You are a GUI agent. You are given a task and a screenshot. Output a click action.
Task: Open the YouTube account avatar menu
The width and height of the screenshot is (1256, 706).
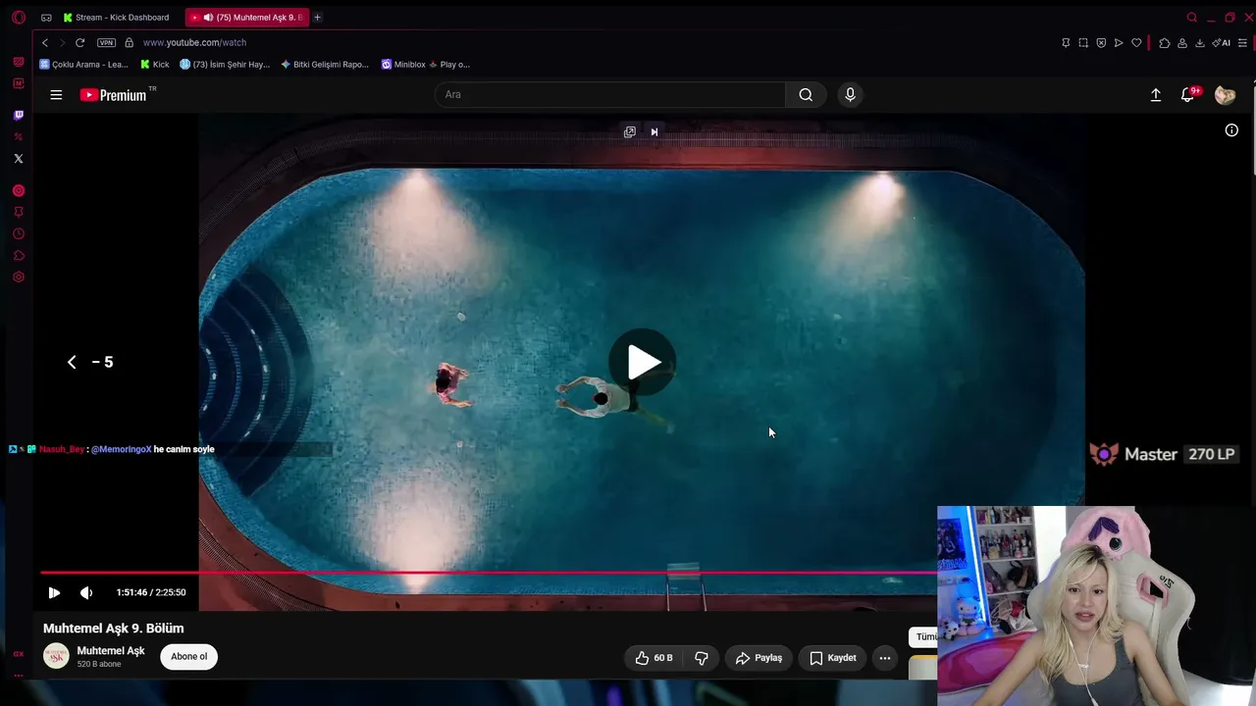pyautogui.click(x=1225, y=95)
